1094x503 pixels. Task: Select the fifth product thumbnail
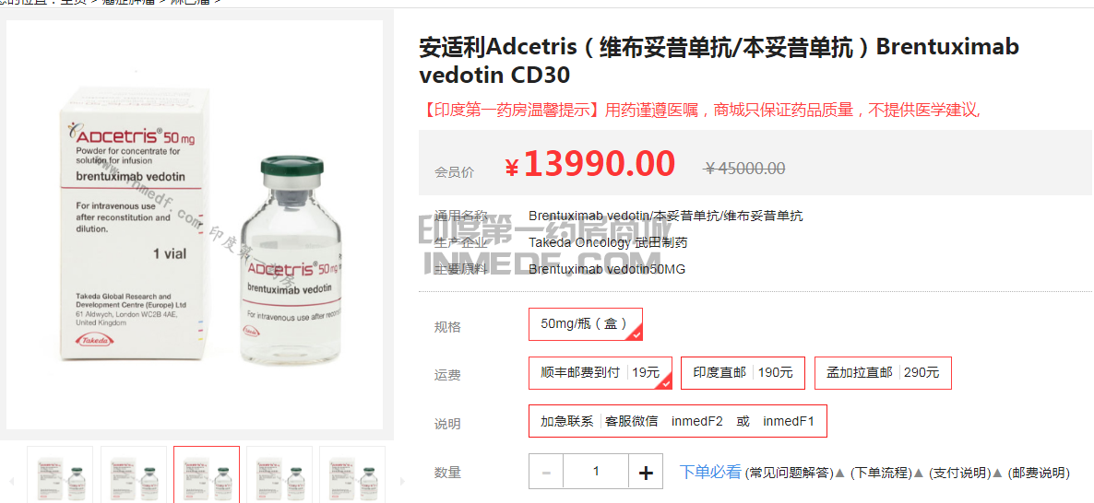pos(352,475)
